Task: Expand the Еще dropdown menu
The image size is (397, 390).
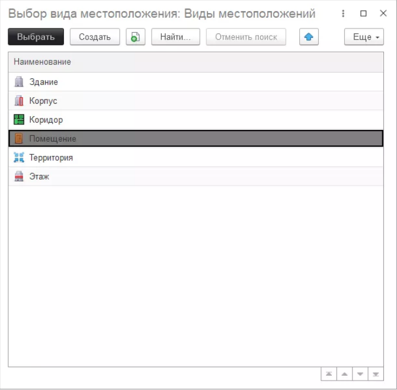Action: point(364,37)
